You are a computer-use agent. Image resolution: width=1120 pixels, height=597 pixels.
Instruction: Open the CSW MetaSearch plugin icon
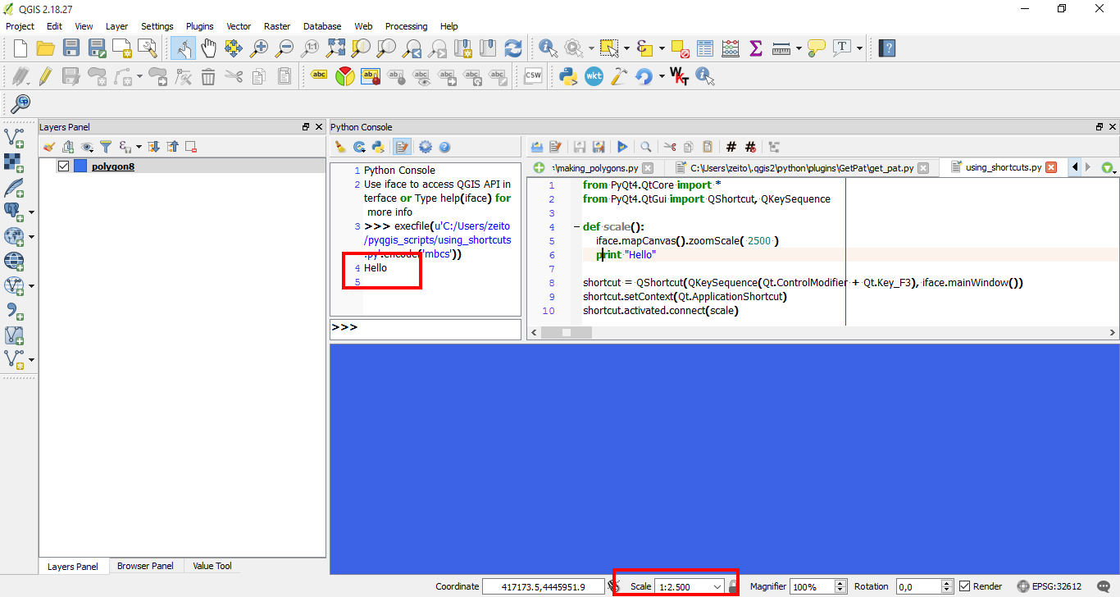533,76
